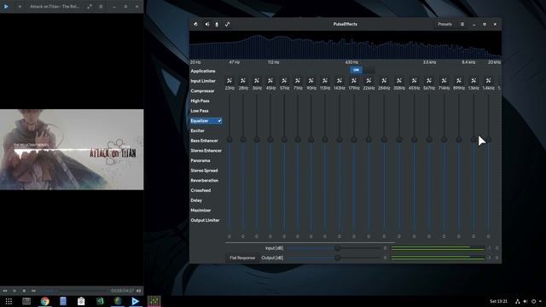Open settings for the 90Hz band
This screenshot has height=307, width=546.
(311, 81)
